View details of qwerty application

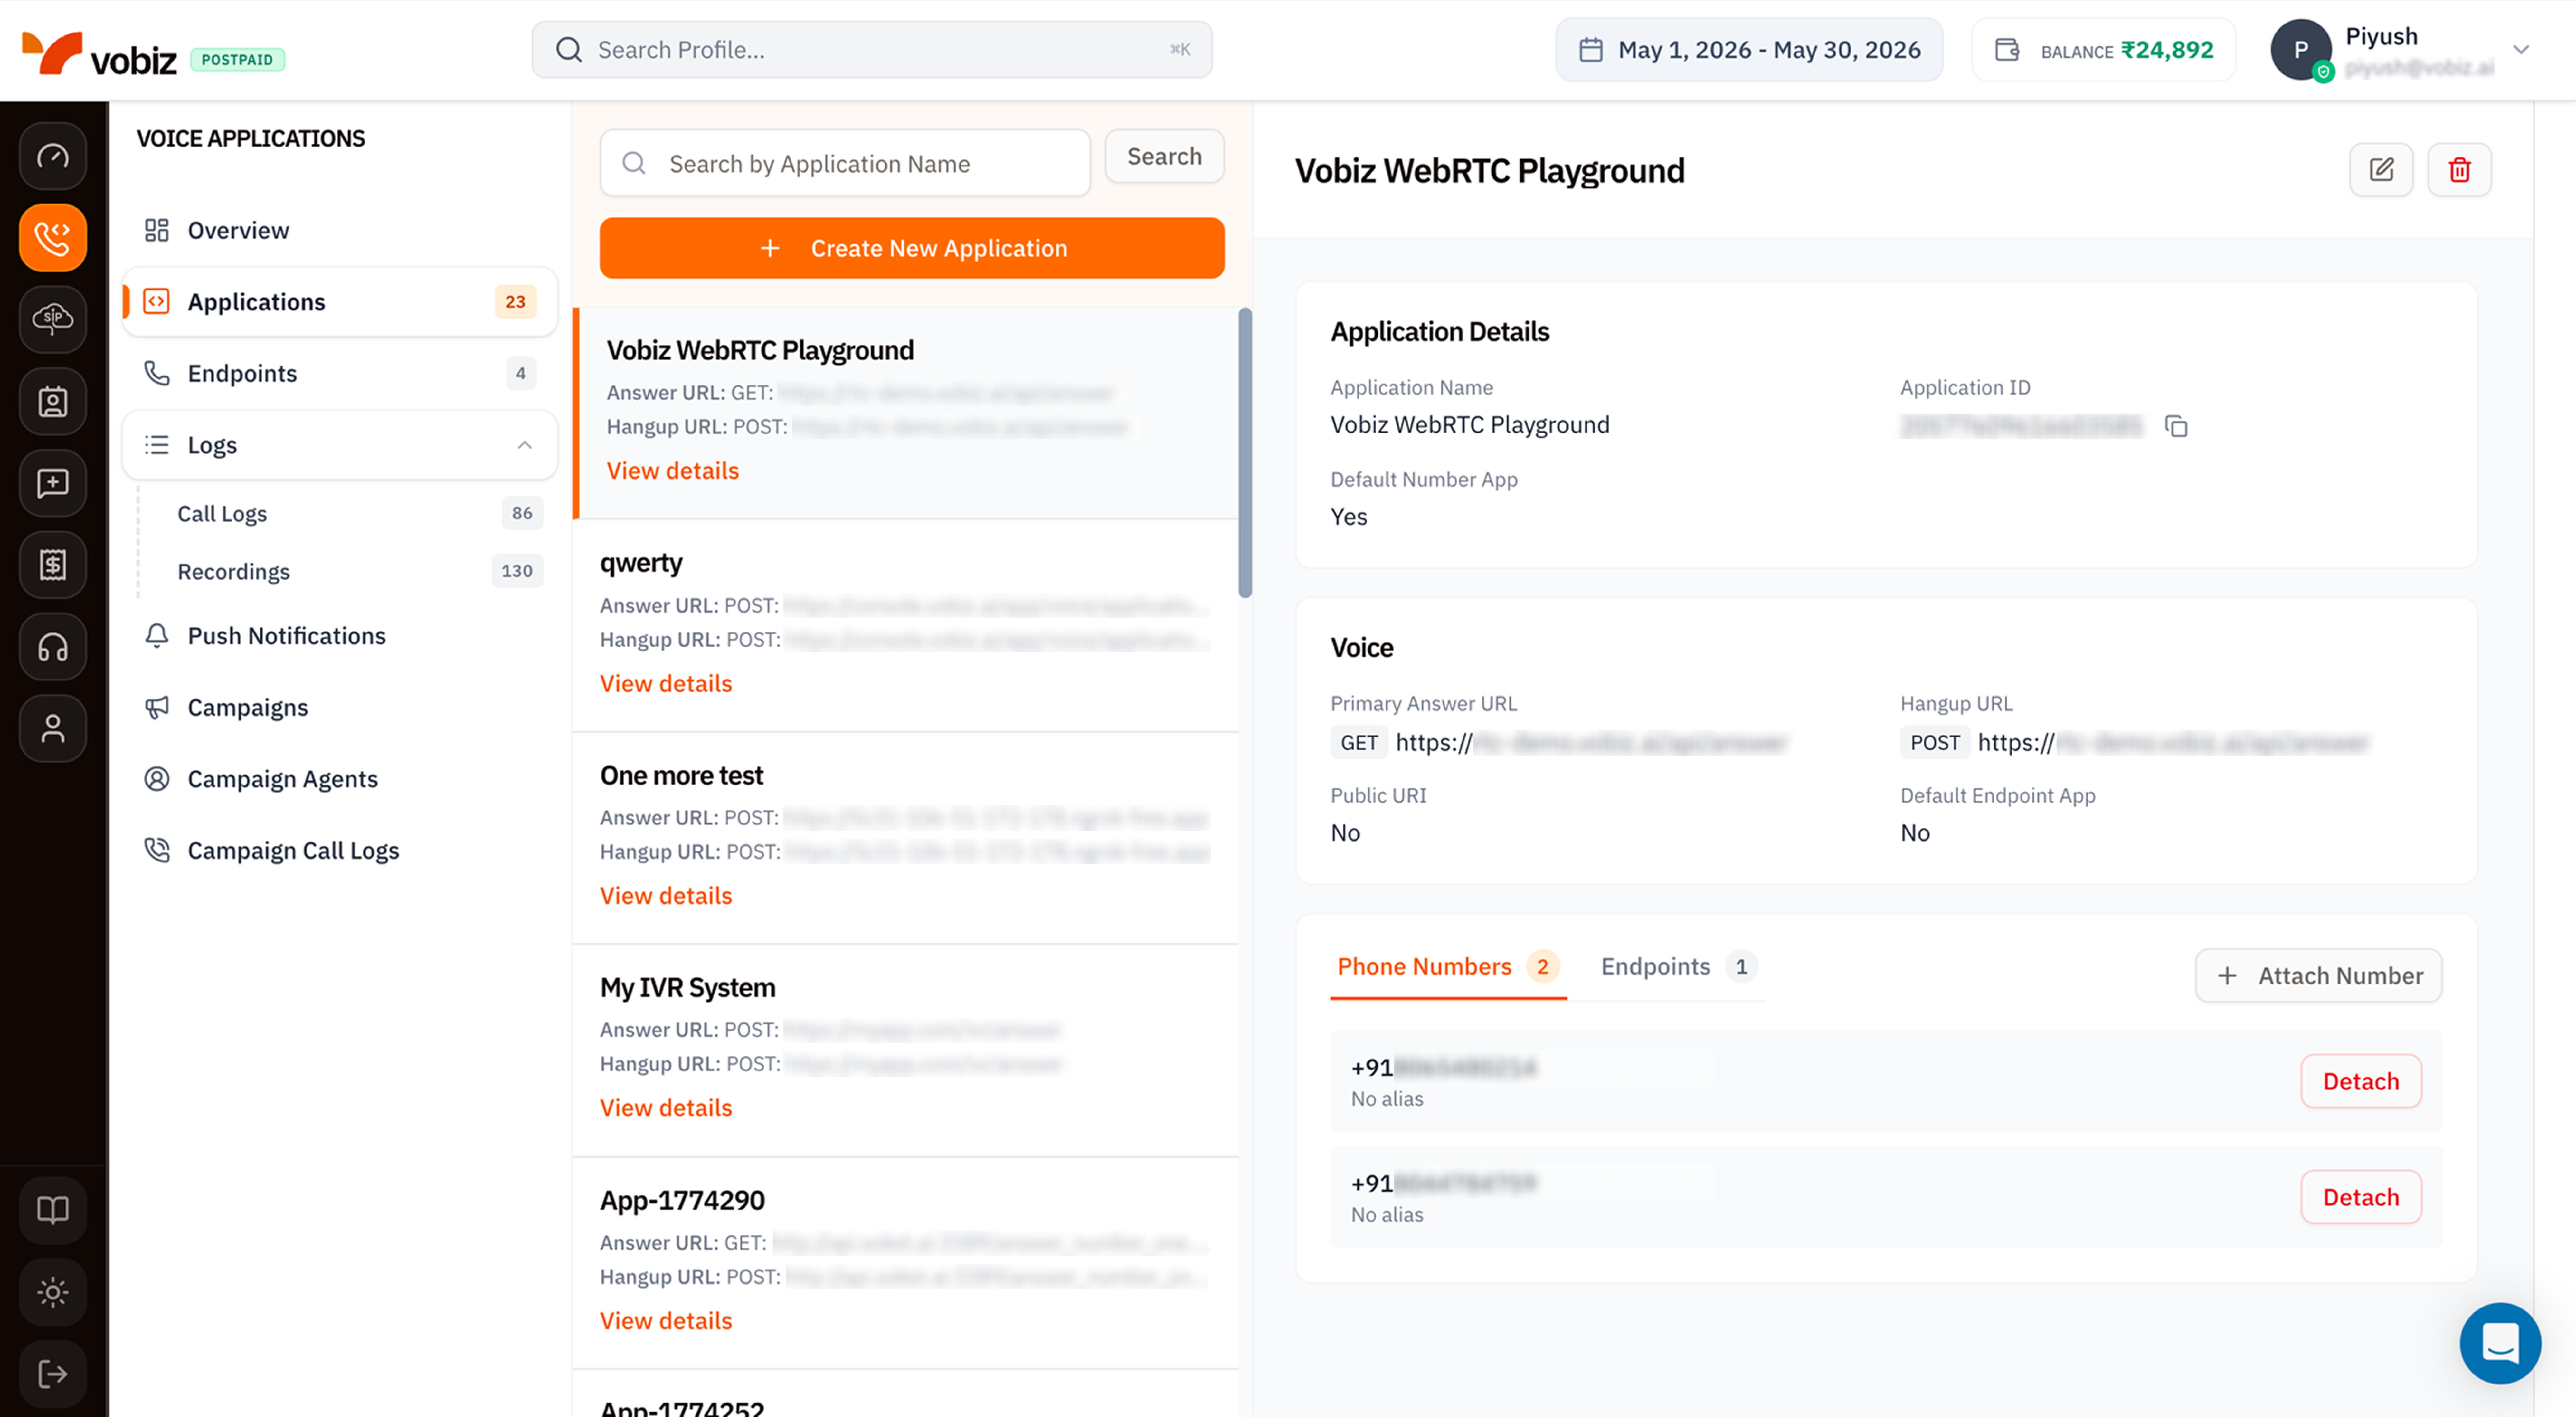[x=666, y=684]
